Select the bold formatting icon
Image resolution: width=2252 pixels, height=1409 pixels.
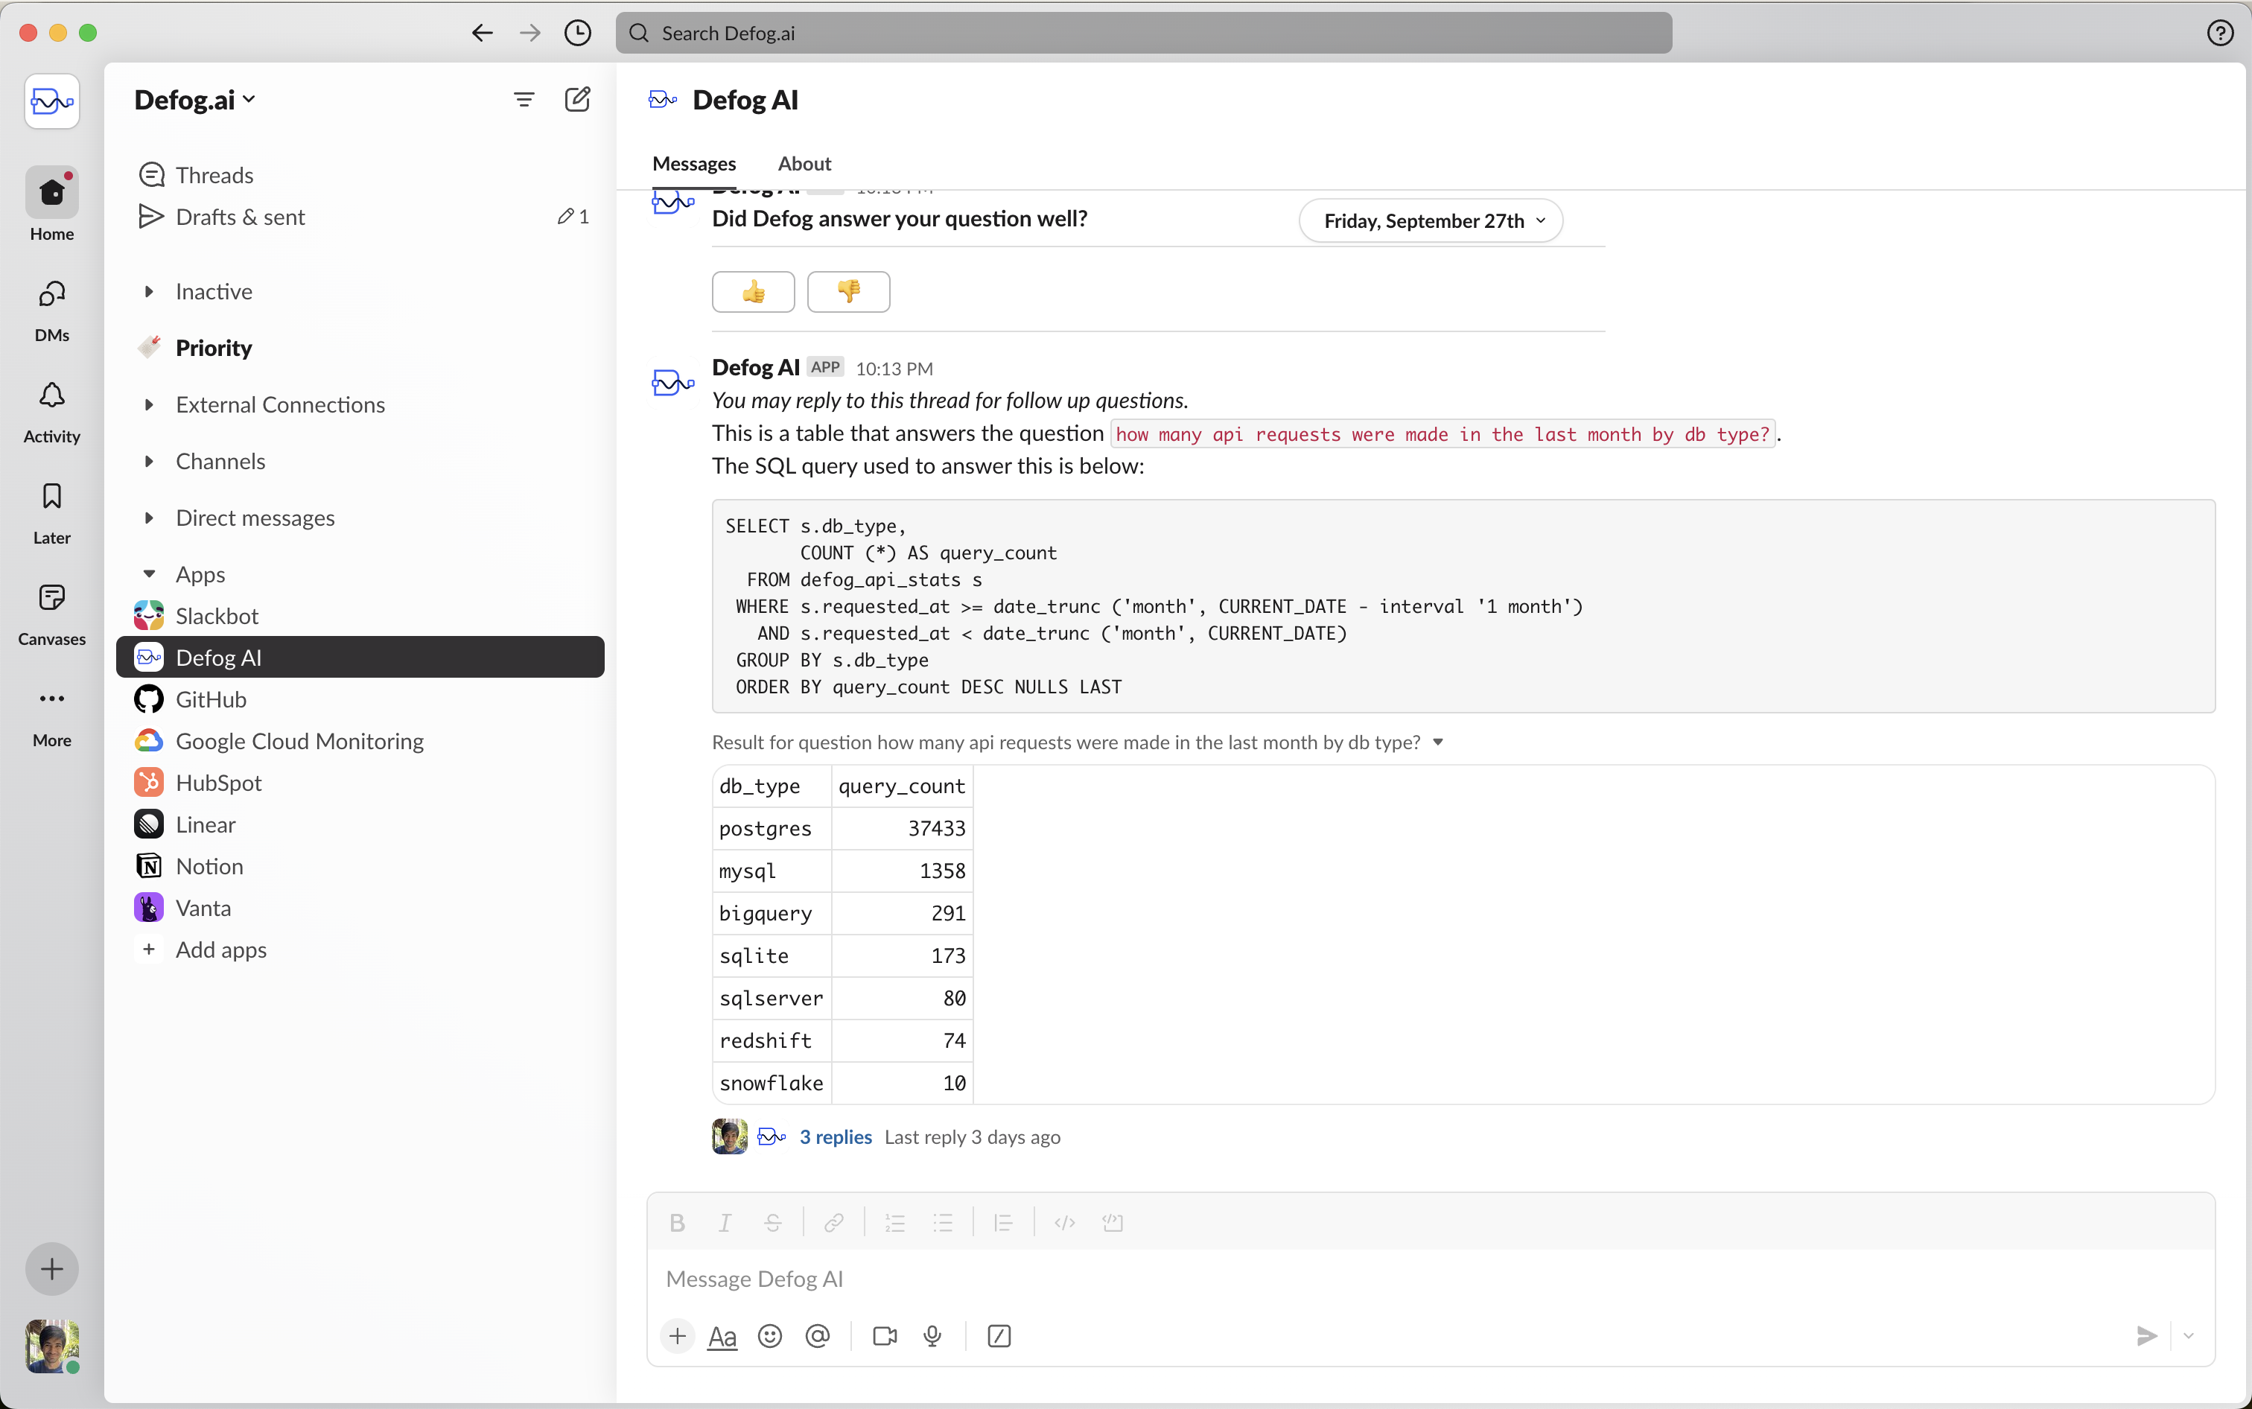click(x=677, y=1222)
